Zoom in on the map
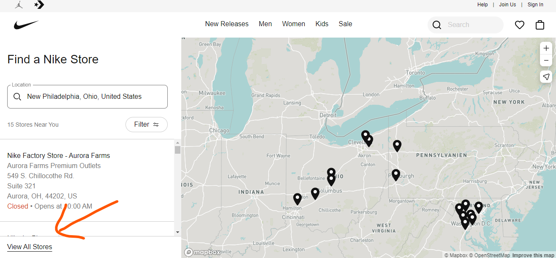Image resolution: width=556 pixels, height=258 pixels. click(x=546, y=48)
